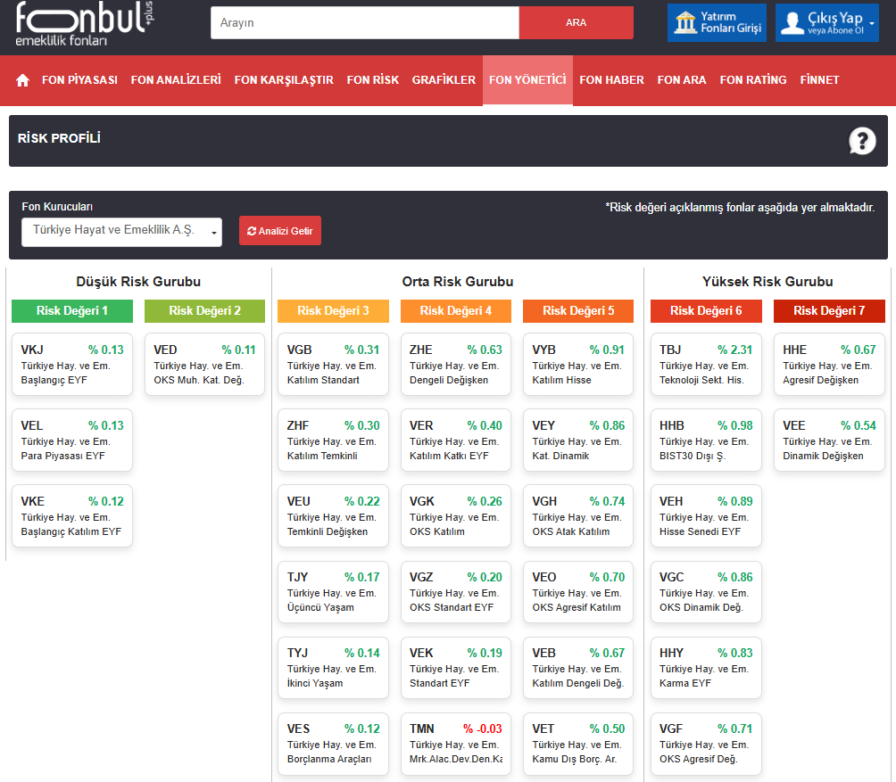Select the Risk Değeri 6 header
This screenshot has width=896, height=782.
(706, 311)
